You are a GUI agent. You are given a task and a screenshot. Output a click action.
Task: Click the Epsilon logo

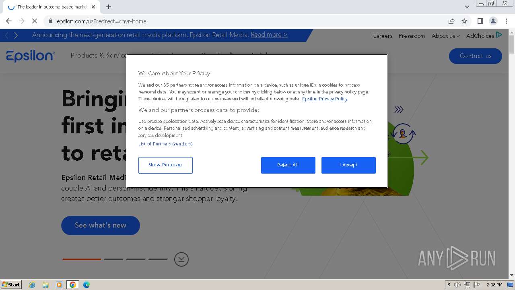click(30, 56)
